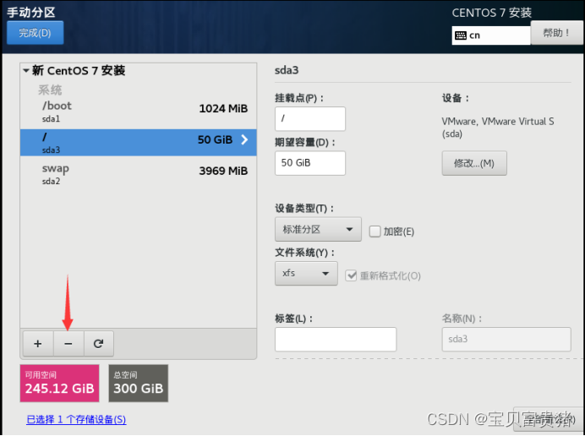This screenshot has height=436, width=585.
Task: Click the 名称(N) name field showing sda3
Action: point(506,339)
